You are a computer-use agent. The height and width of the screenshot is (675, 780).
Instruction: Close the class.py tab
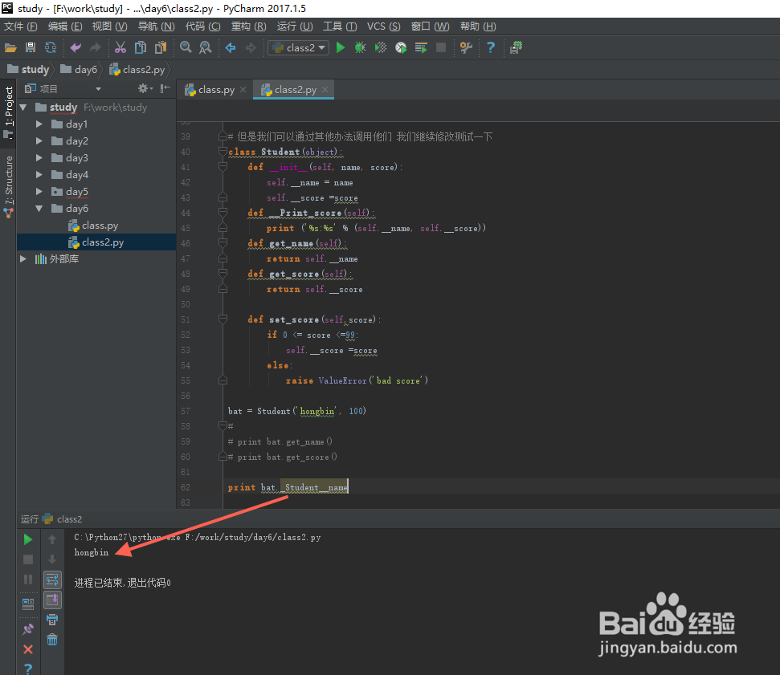point(243,89)
